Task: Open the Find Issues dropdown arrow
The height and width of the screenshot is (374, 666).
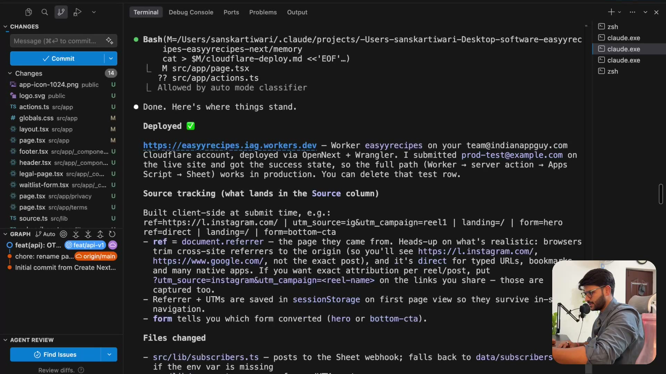Action: 109,355
